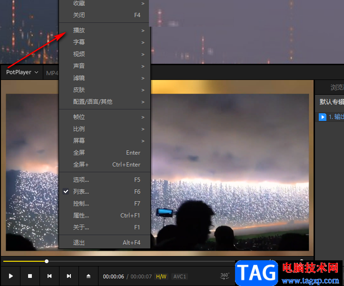Expand the 字幕 submenu
This screenshot has height=286, width=344.
click(105, 42)
